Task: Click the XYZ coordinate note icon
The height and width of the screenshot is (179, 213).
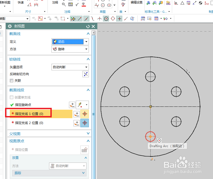Action: (x=207, y=3)
